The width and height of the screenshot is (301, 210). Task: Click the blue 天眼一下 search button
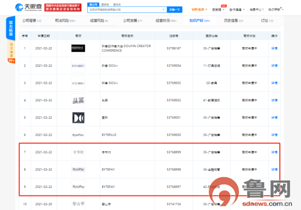175,10
